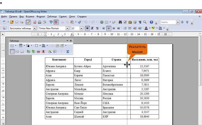The image size is (202, 125).
Task: Align text left
Action: 104,28
